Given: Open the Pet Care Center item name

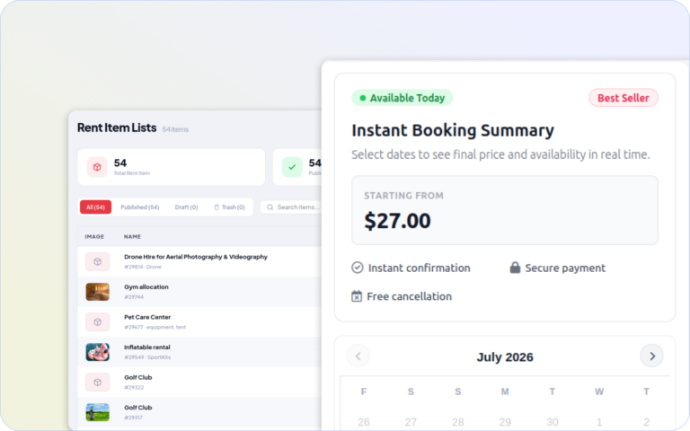Looking at the screenshot, I should coord(147,317).
